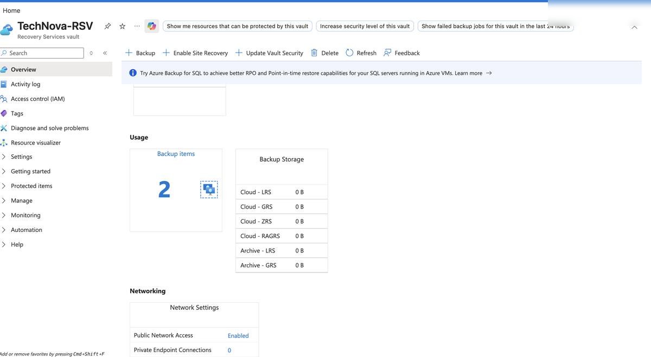Viewport: 651px width, 357px height.
Task: Open Copilot icon next to title
Action: 151,26
